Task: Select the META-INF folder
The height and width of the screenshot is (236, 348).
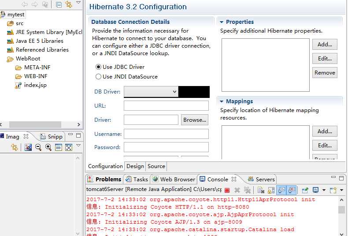Action: click(x=37, y=67)
